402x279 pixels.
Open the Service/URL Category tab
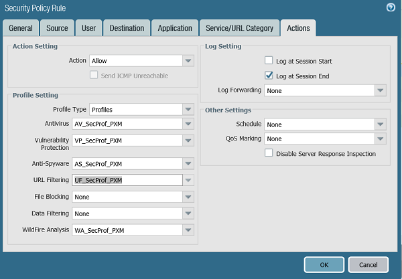pos(240,28)
